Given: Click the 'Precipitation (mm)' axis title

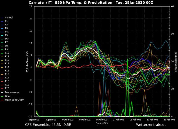Looking at the screenshot, I should pyautogui.click(x=176, y=62).
